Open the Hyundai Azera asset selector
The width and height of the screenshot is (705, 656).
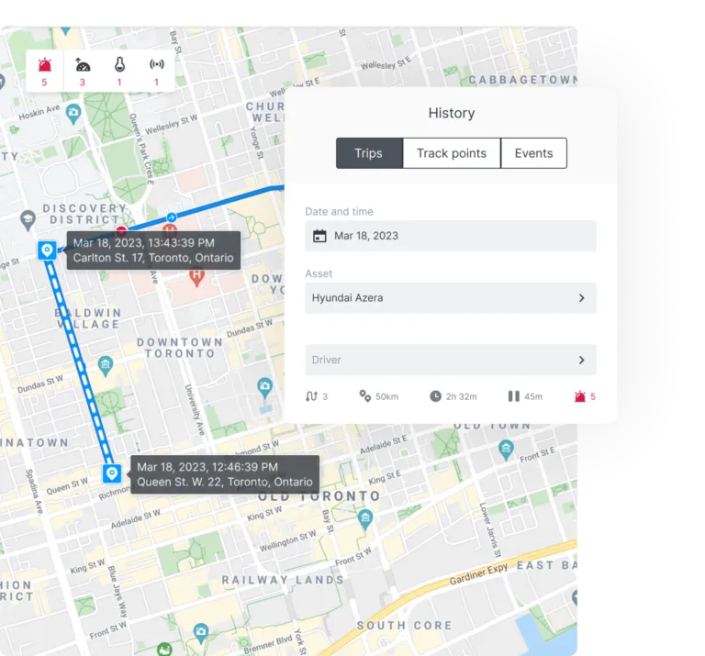[451, 298]
